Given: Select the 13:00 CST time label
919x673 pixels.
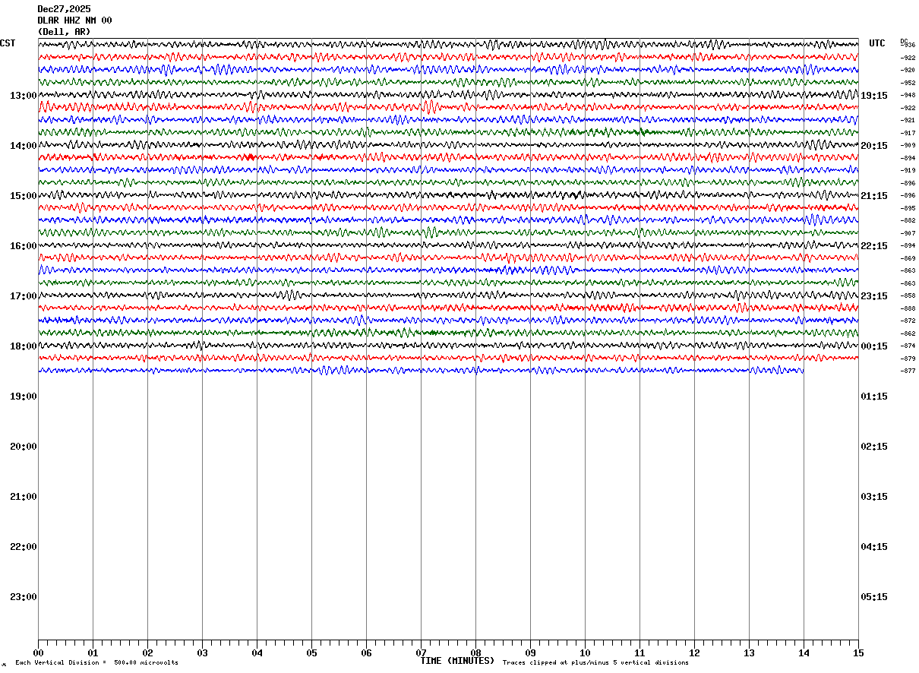Looking at the screenshot, I should [x=24, y=96].
